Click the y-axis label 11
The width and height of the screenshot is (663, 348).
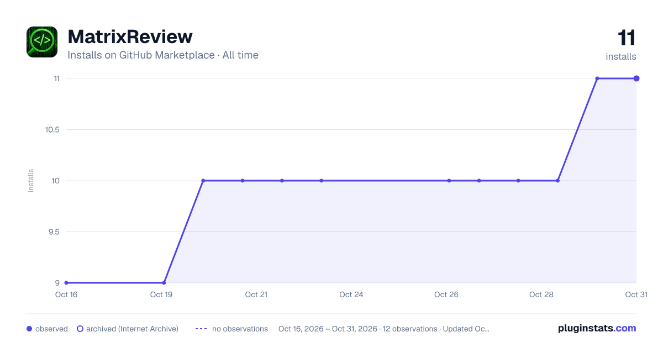(56, 78)
